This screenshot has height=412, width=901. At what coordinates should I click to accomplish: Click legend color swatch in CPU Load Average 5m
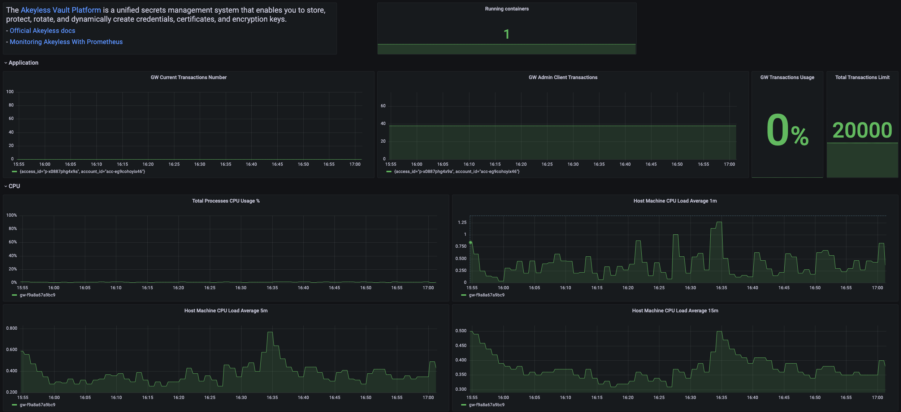[14, 405]
